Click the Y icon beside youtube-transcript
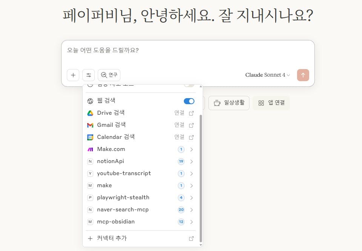This screenshot has width=362, height=251. coord(90,173)
